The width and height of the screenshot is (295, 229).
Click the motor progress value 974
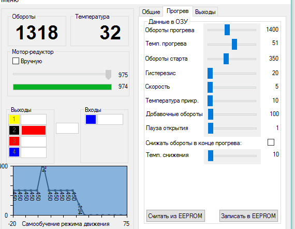click(123, 87)
